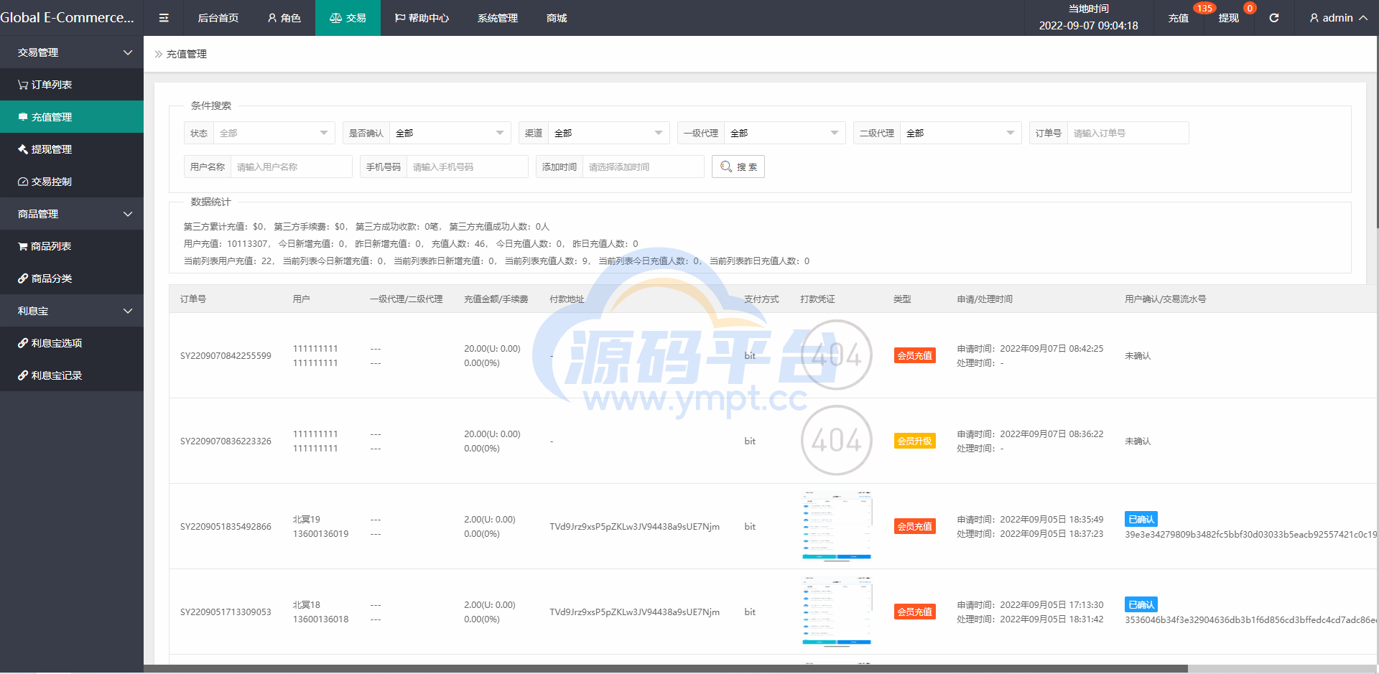Click the horizontal scrollbar at the bottom
1379x674 pixels.
tap(666, 668)
